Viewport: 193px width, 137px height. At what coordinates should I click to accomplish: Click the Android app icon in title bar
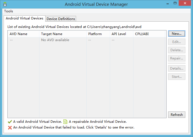click(x=5, y=4)
